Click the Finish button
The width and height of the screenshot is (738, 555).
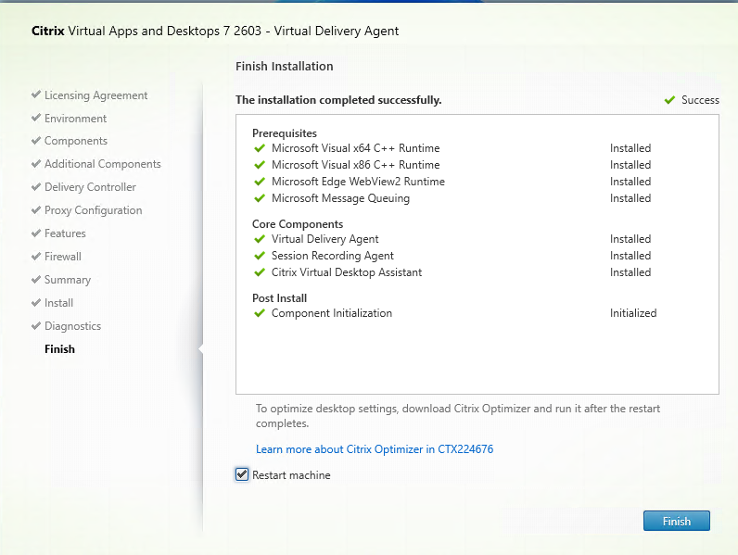tap(676, 521)
